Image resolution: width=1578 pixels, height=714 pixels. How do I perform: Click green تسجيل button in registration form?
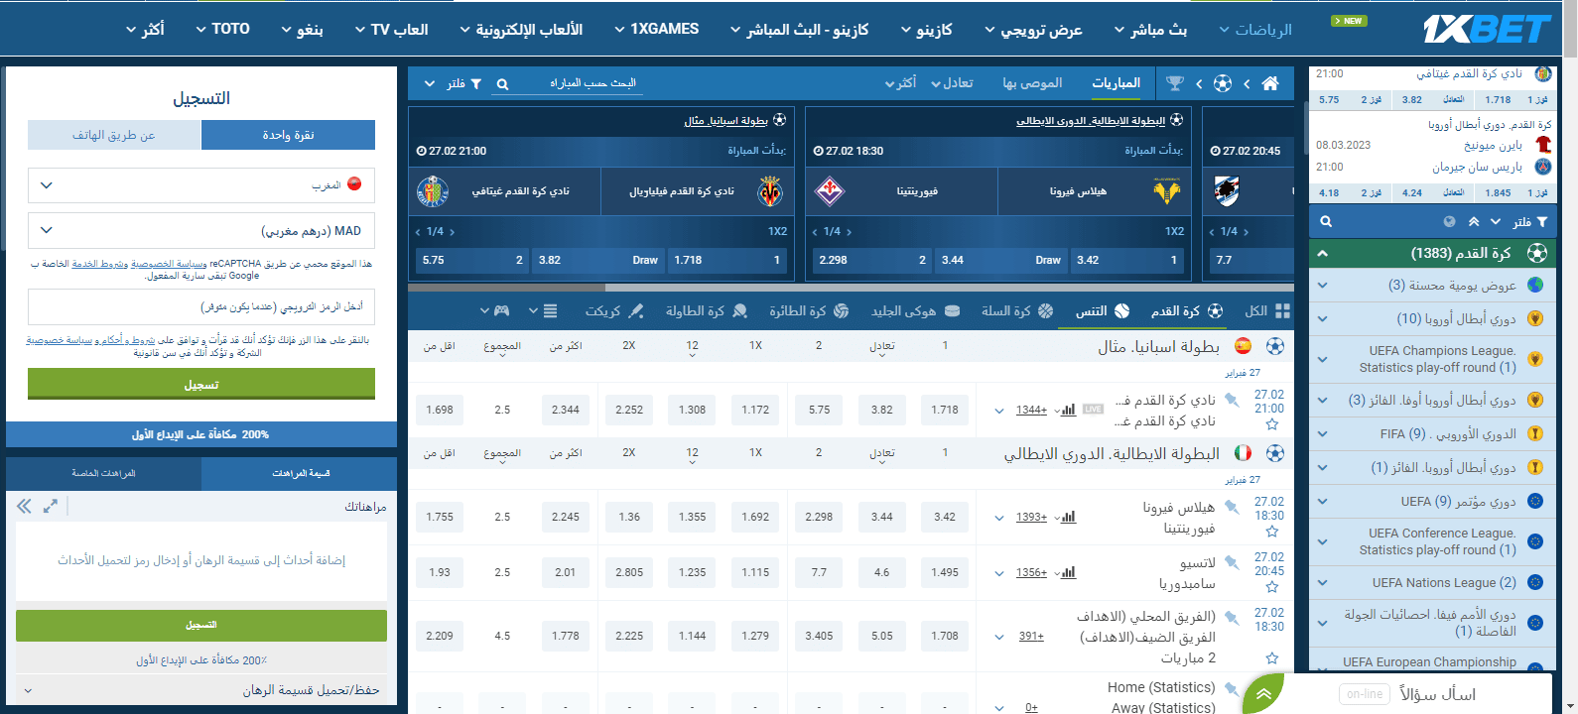click(x=201, y=385)
